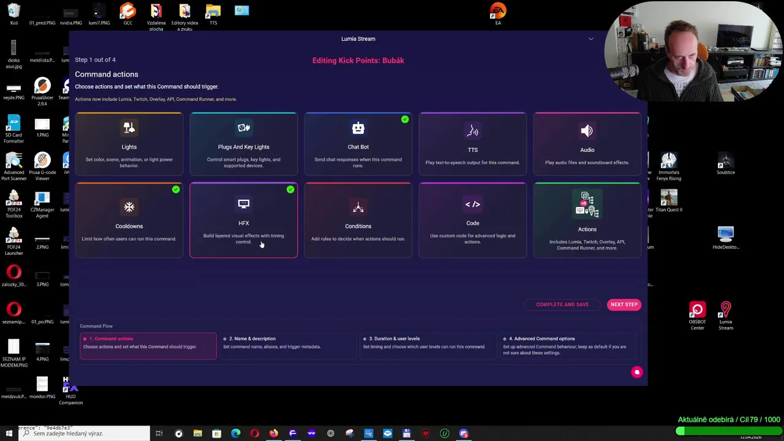Screen dimensions: 784x441
Task: Open the SD Card Formatter desktop icon
Action: coord(13,129)
